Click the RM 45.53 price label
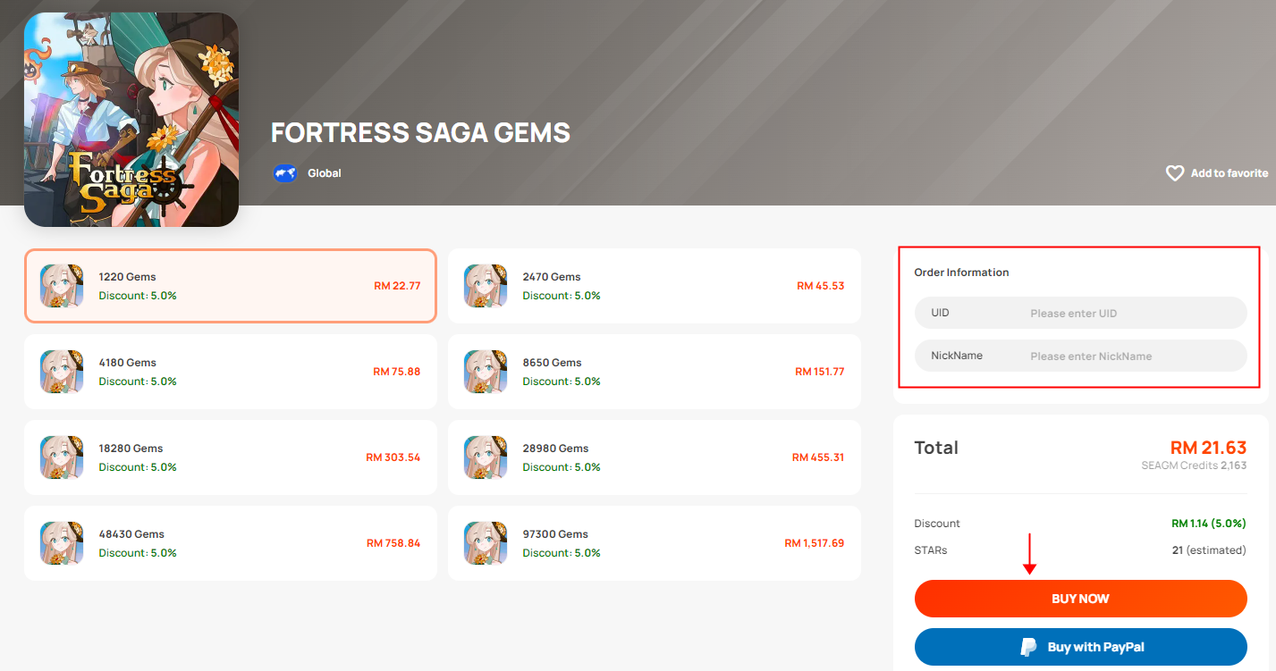Viewport: 1276px width, 671px height. click(x=820, y=286)
